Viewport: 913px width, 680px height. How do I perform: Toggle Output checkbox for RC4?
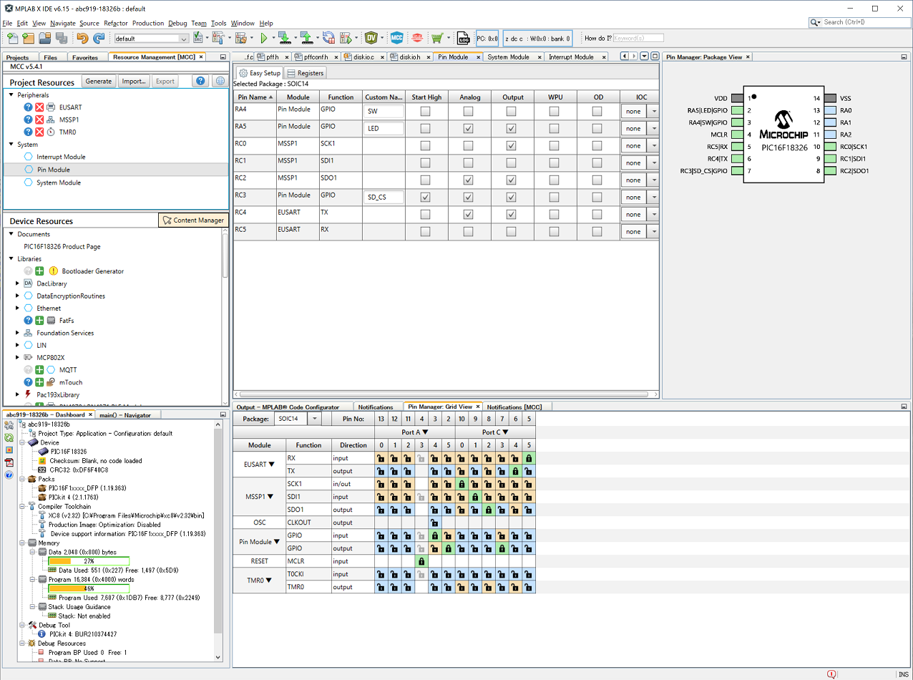511,214
